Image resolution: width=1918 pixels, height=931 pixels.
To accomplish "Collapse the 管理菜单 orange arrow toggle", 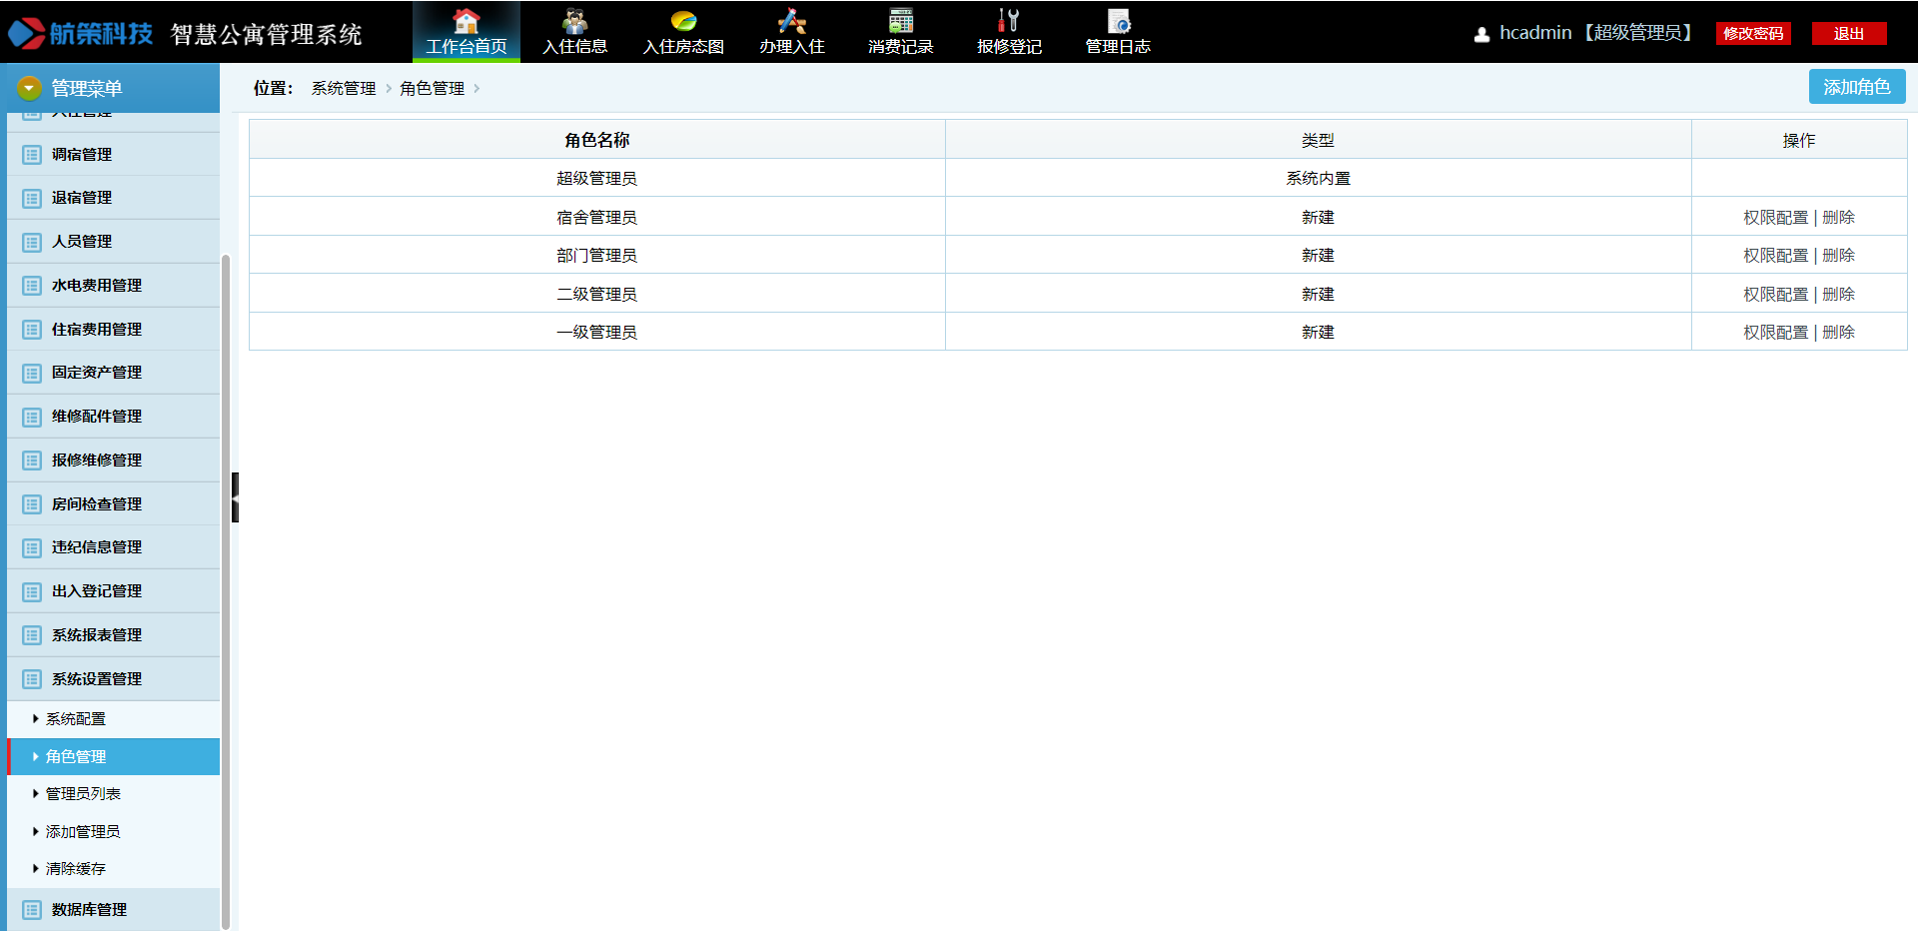I will (x=29, y=89).
